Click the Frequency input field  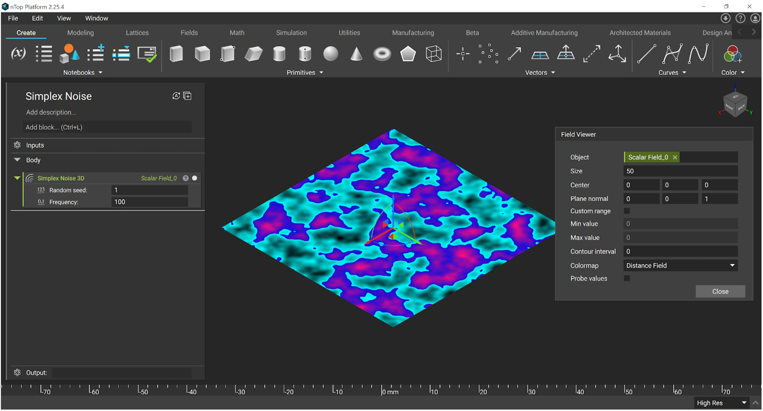[x=150, y=202]
